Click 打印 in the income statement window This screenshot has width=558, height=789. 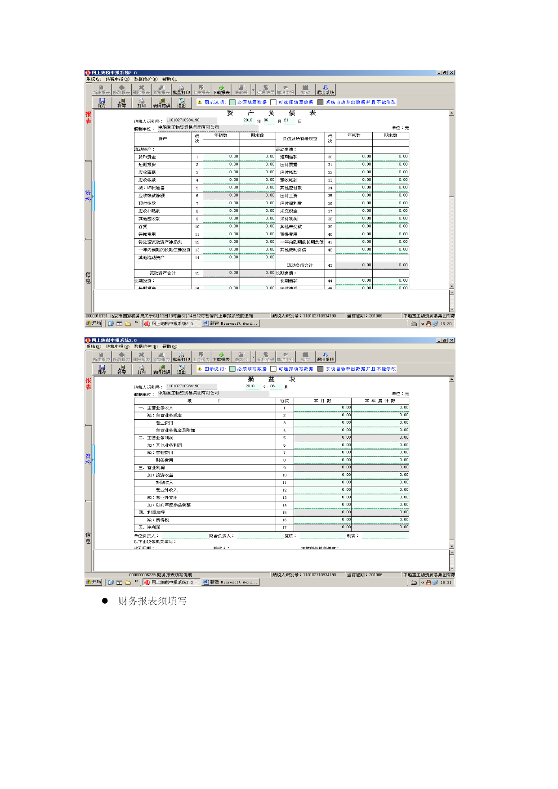tap(142, 369)
